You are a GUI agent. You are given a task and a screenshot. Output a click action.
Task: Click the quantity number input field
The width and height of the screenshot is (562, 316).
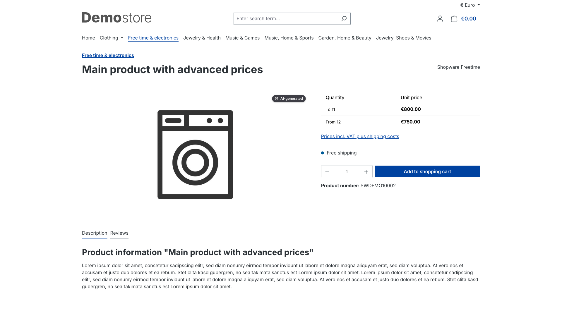click(347, 171)
